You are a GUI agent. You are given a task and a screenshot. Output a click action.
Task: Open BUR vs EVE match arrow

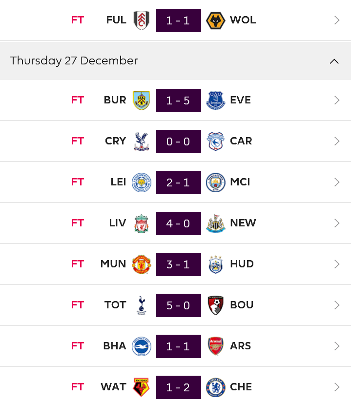[x=336, y=100]
